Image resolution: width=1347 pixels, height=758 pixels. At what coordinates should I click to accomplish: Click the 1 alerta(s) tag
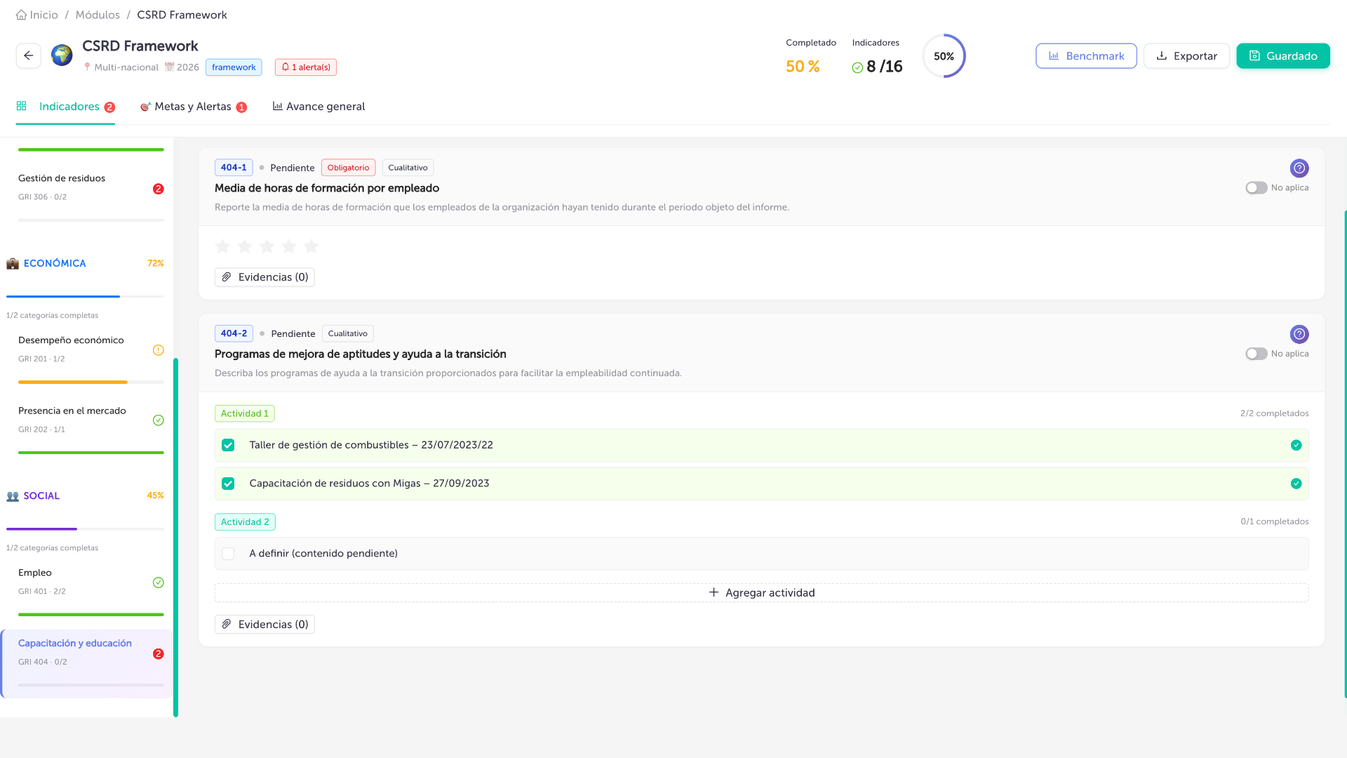click(x=306, y=67)
